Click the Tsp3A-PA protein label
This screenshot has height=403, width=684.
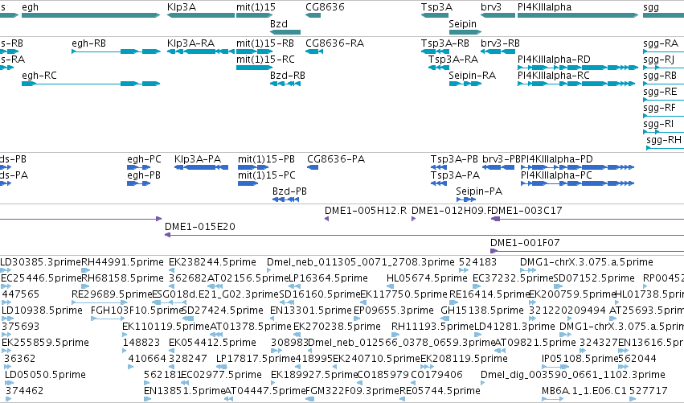[x=456, y=175]
